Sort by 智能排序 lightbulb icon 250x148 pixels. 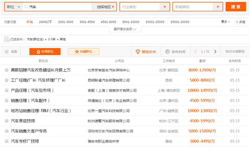[138, 52]
